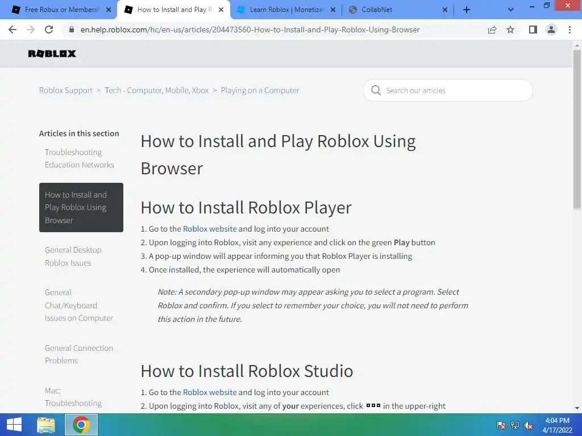
Task: Click the Articles in this section heading
Action: pos(79,133)
